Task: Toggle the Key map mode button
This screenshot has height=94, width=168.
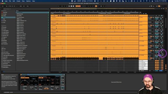Action: pyautogui.click(x=153, y=6)
